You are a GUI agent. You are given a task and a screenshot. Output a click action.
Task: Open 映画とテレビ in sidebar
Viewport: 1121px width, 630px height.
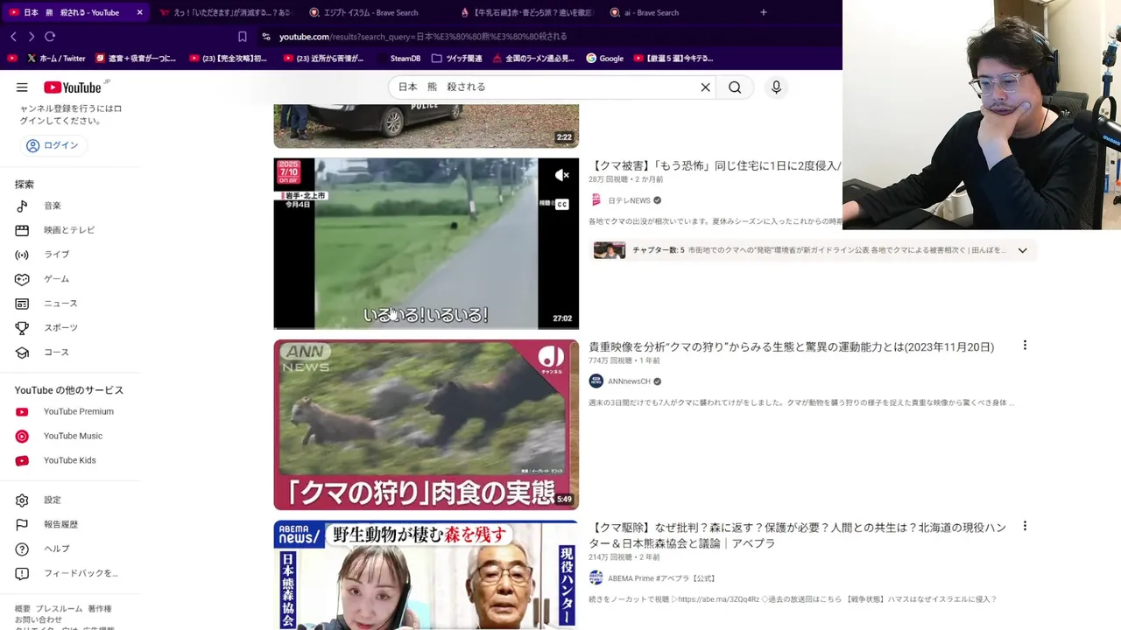pos(70,230)
